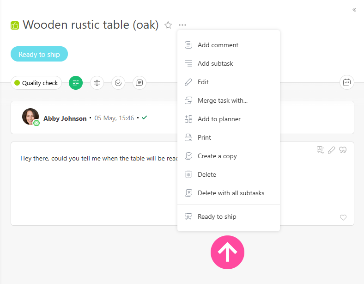The width and height of the screenshot is (364, 284).
Task: Select Delete with all subtasks
Action: 229,193
